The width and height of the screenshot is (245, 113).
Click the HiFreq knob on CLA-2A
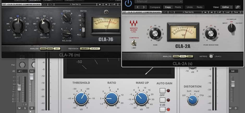point(211,56)
